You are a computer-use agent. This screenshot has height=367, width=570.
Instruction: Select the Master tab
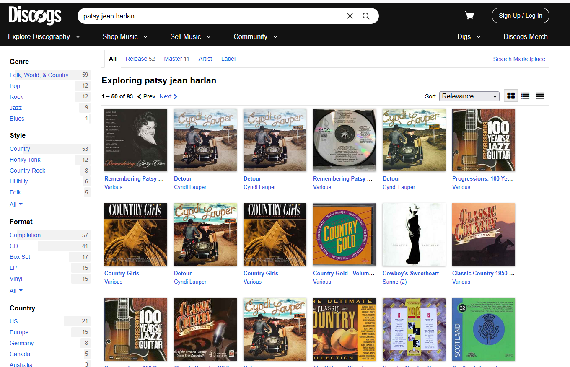pyautogui.click(x=176, y=59)
